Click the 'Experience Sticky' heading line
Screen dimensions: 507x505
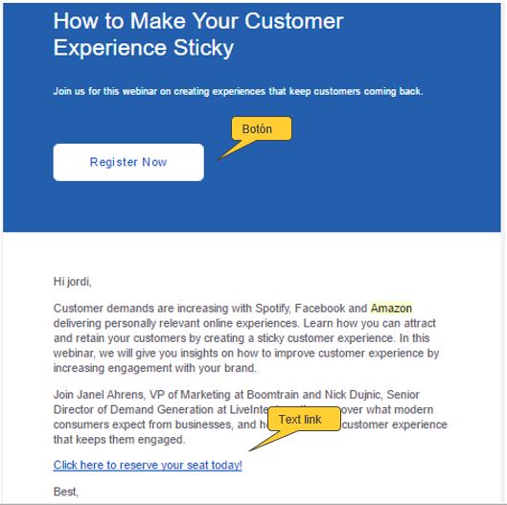coord(144,48)
